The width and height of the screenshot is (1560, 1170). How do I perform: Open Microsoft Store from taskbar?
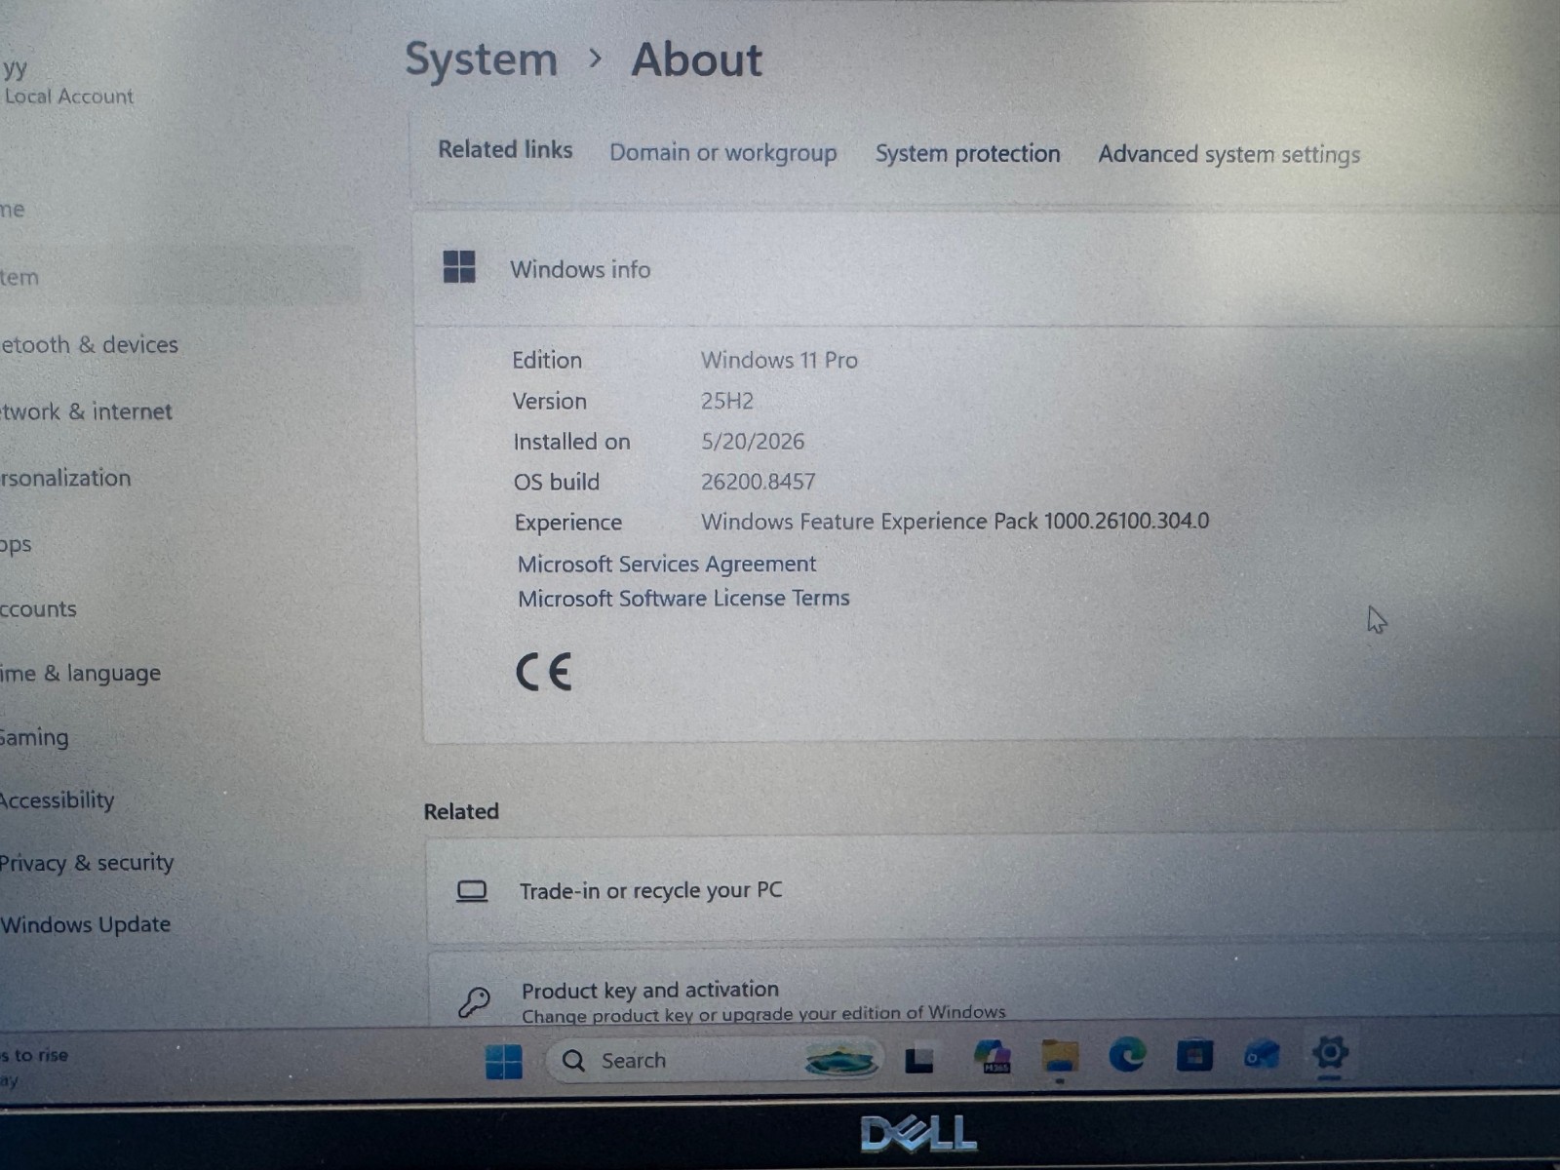tap(1194, 1056)
